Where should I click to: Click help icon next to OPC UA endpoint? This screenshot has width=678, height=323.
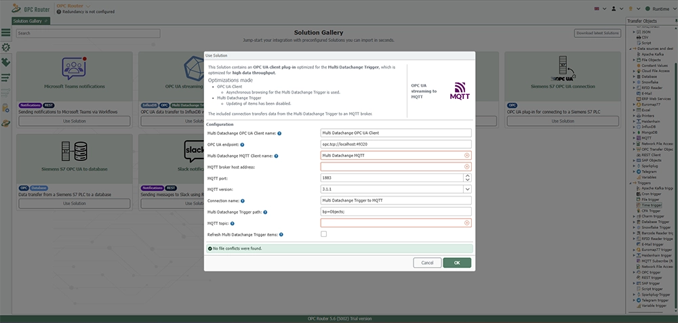[242, 145]
